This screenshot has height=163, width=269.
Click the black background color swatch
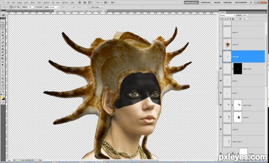[4, 99]
